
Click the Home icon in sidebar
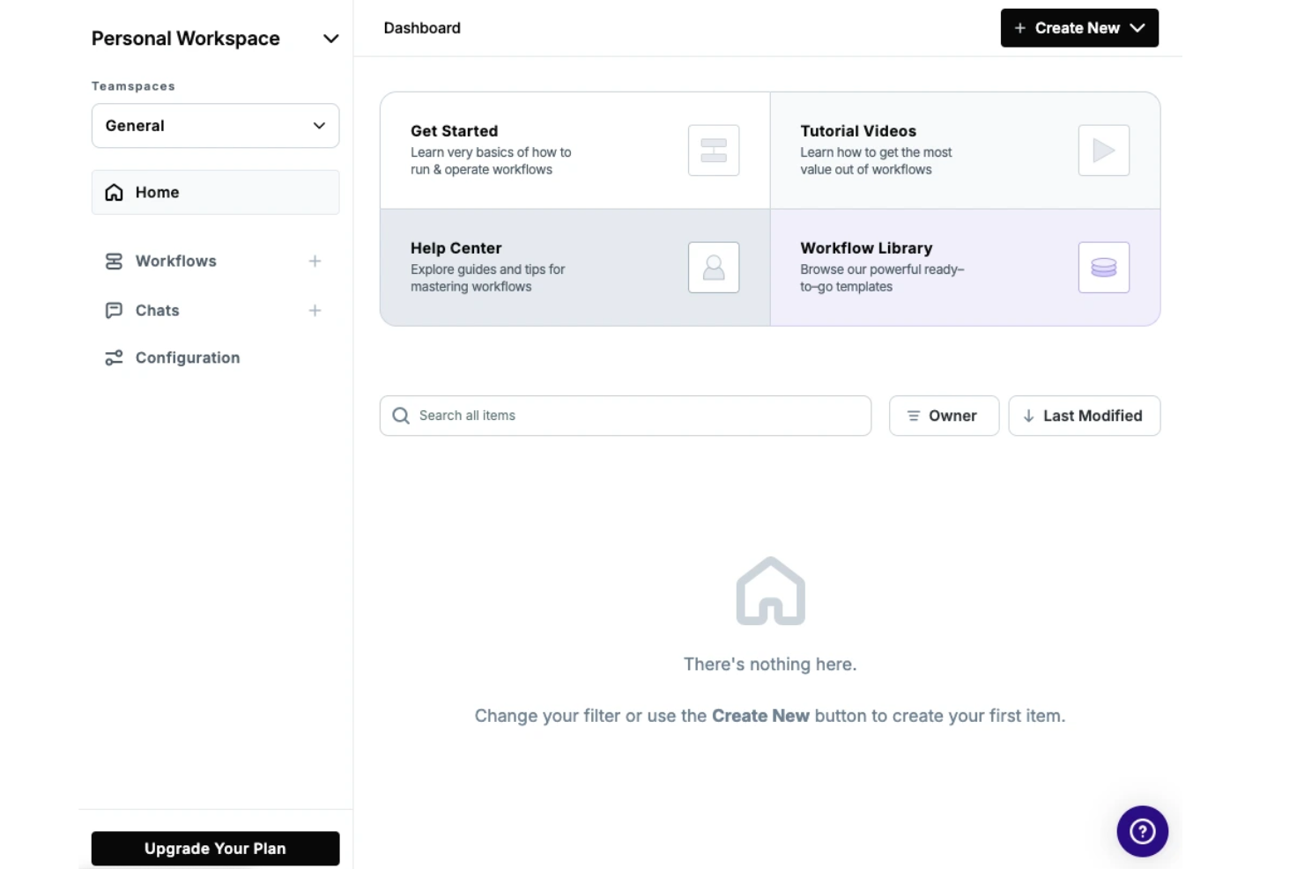[x=114, y=192]
